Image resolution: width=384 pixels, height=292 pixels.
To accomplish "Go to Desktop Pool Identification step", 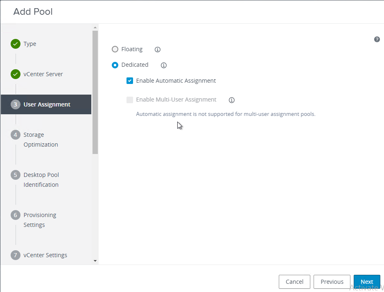I will coord(41,179).
